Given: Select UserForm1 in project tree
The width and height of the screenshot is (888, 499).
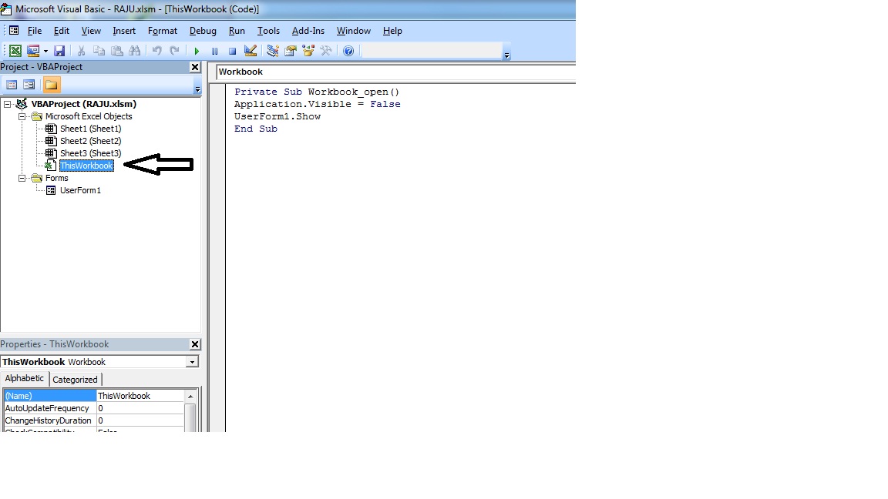Looking at the screenshot, I should point(80,191).
